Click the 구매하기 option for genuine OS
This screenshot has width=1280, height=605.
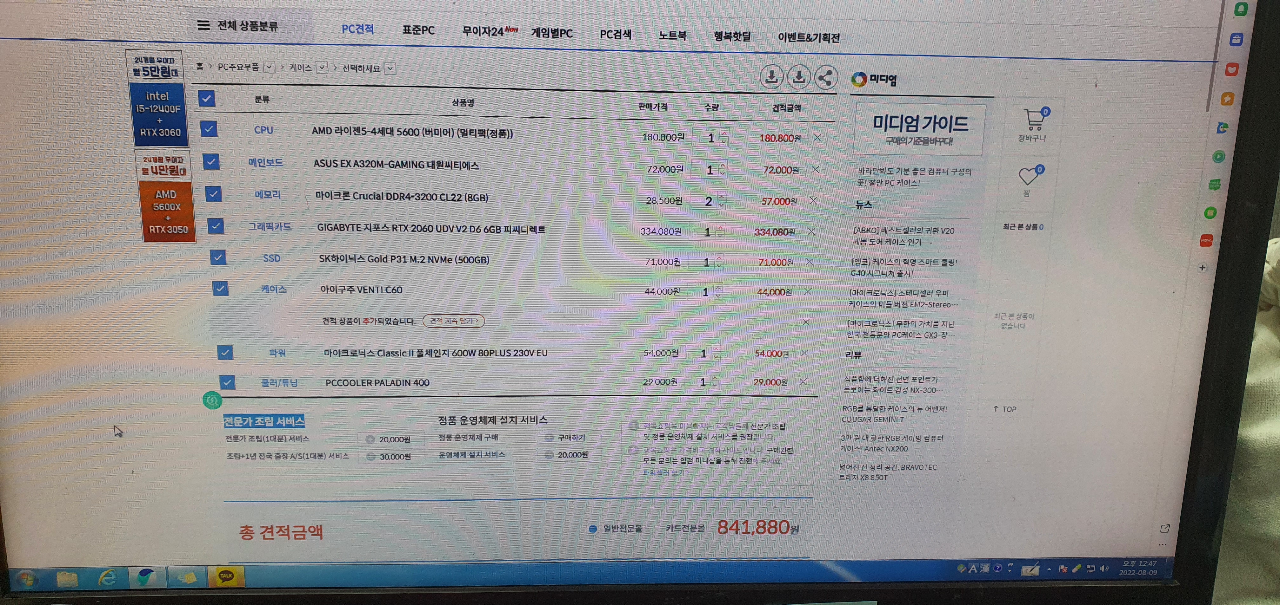click(569, 437)
